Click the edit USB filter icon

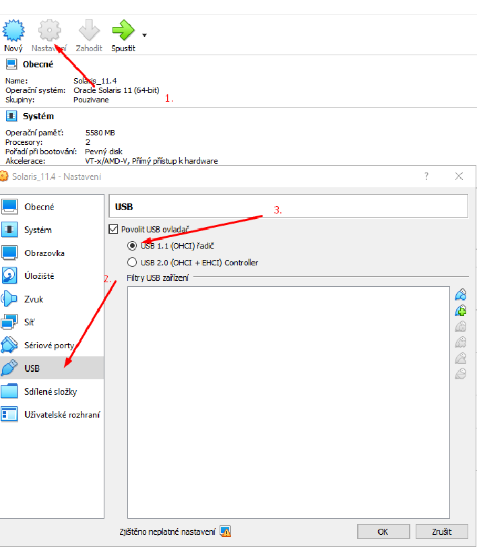pyautogui.click(x=461, y=326)
